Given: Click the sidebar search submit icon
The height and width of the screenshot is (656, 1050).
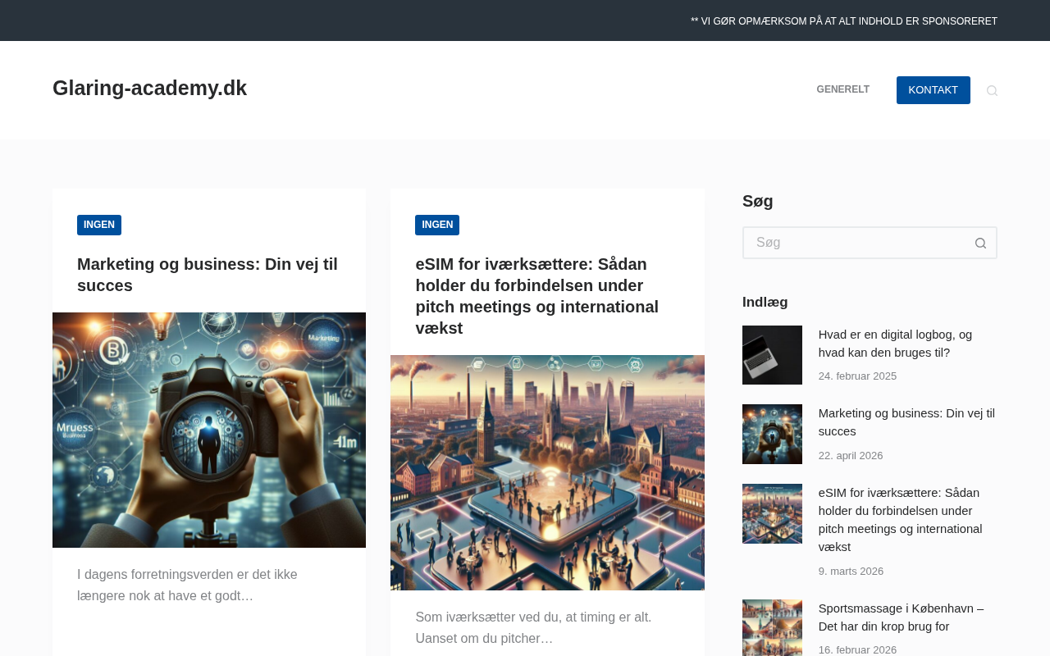Looking at the screenshot, I should 980,243.
